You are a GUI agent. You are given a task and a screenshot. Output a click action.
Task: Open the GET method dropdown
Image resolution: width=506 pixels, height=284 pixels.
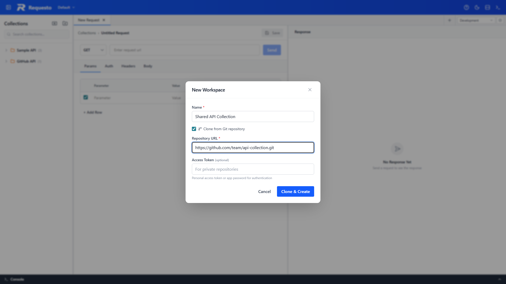93,50
